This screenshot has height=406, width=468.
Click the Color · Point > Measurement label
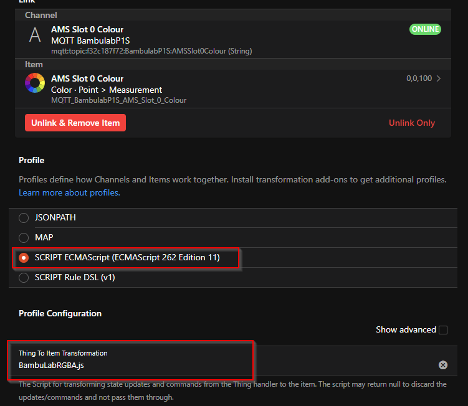pyautogui.click(x=107, y=90)
